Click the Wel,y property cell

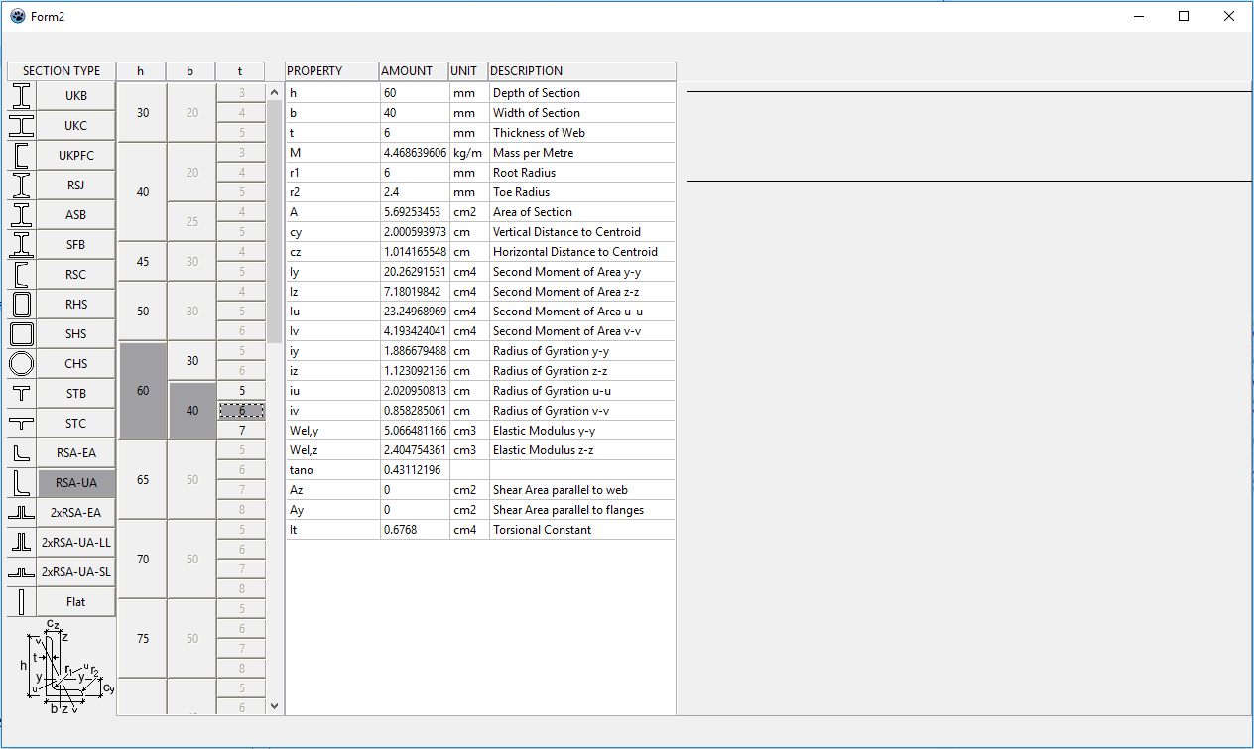coord(332,431)
